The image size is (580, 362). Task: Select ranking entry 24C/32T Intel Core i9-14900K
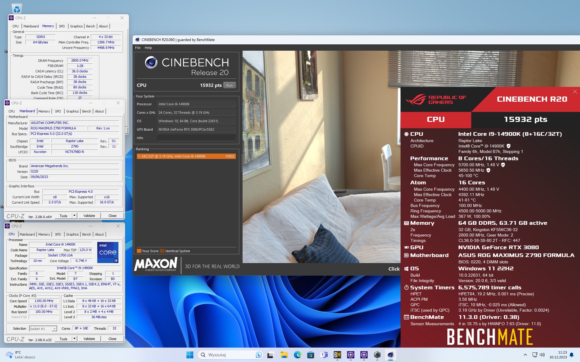pos(186,156)
